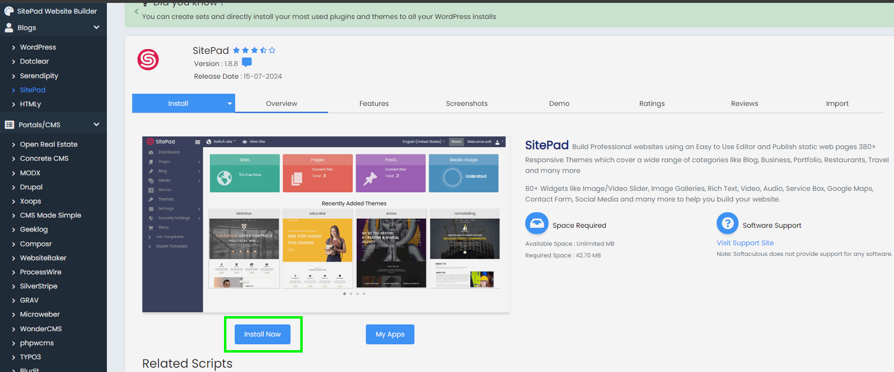Click the SitePad title heading
Viewport: 894px width, 372px height.
click(x=210, y=51)
